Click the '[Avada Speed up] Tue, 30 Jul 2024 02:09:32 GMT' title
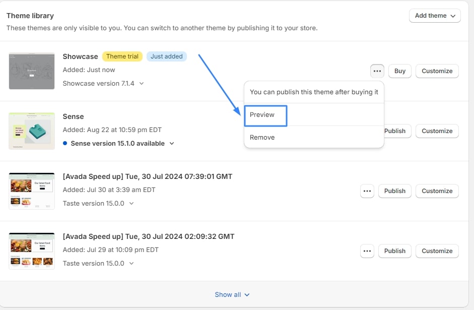The height and width of the screenshot is (310, 474). point(149,236)
